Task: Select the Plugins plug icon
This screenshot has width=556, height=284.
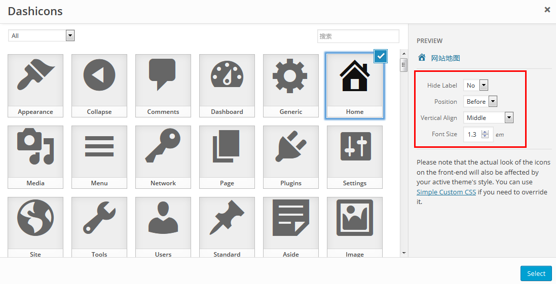Action: coord(291,151)
